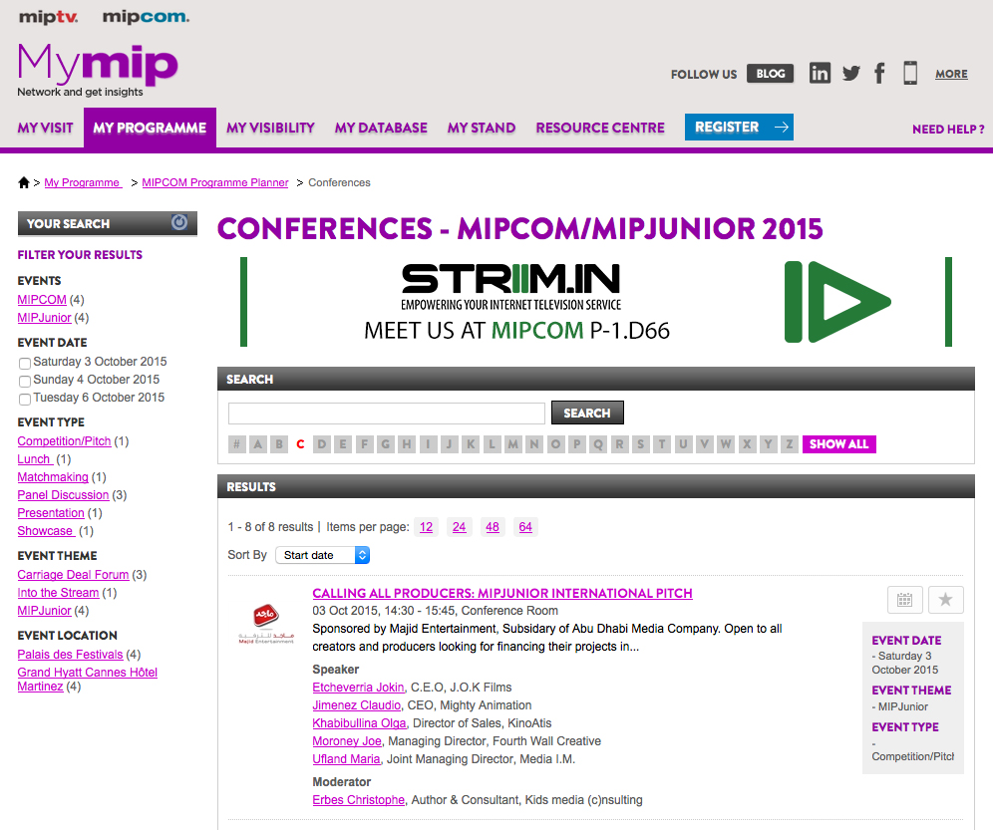
Task: Check Tuesday 6 October 2015 filter
Action: pos(25,399)
